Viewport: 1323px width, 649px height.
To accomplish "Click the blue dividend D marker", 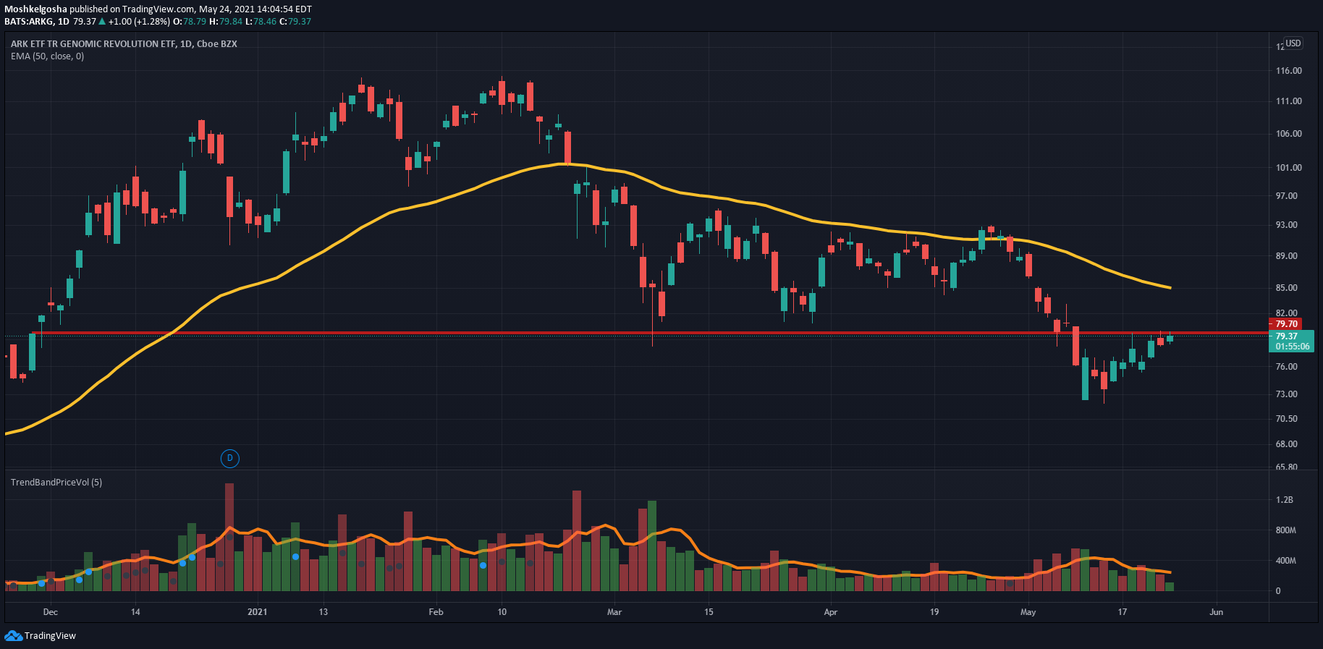I will click(x=229, y=458).
